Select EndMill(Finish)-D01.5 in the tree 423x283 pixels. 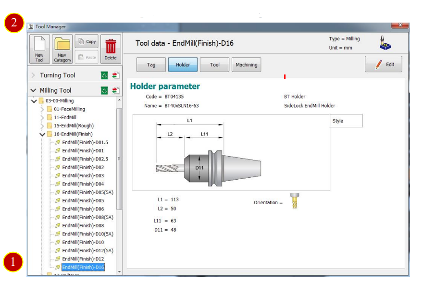(85, 142)
